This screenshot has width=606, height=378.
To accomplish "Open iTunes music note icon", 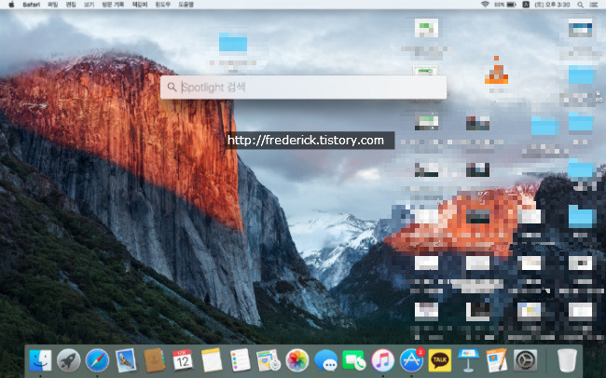I will point(382,360).
